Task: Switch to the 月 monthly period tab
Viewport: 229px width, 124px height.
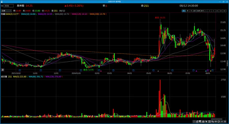Action: click(x=191, y=11)
